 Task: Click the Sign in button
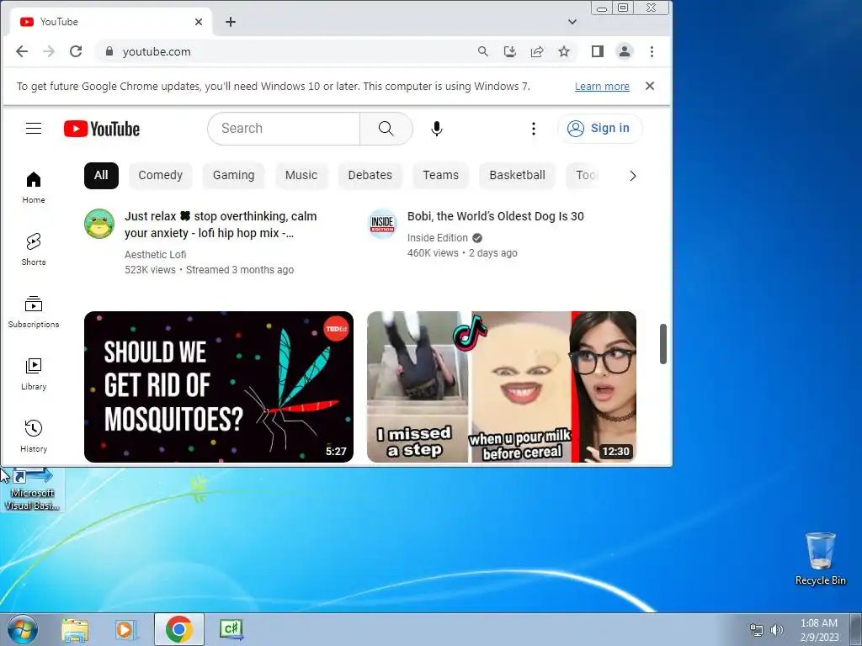599,129
